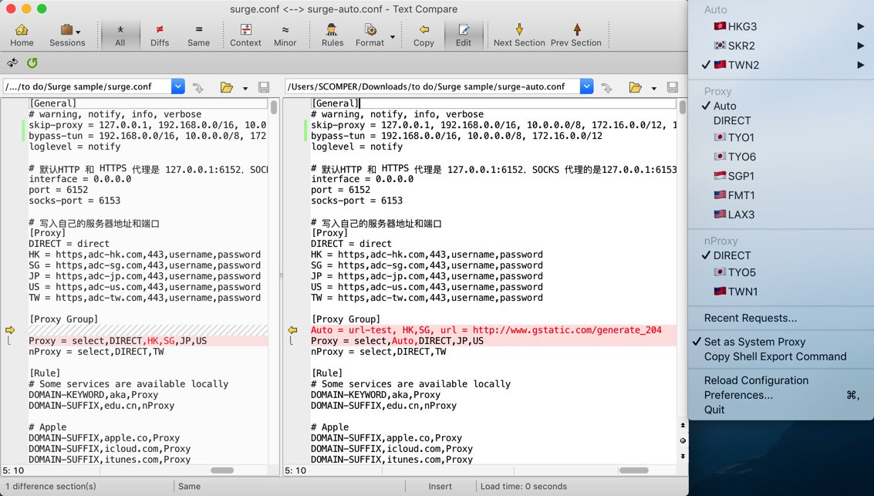Toggle Edit mode

[463, 35]
